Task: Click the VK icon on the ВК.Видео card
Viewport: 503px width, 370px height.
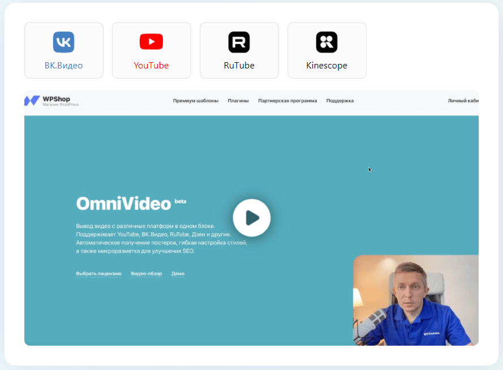Action: 63,41
